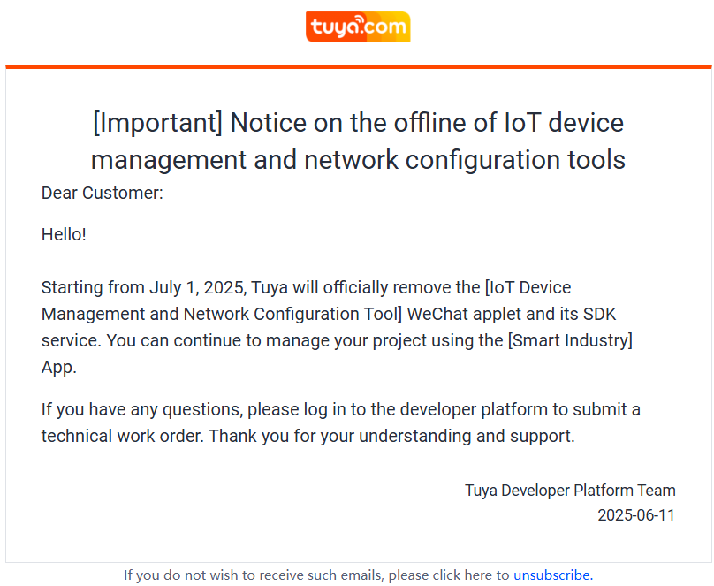
Task: Click the Thank you for understanding sentence
Action: 391,437
